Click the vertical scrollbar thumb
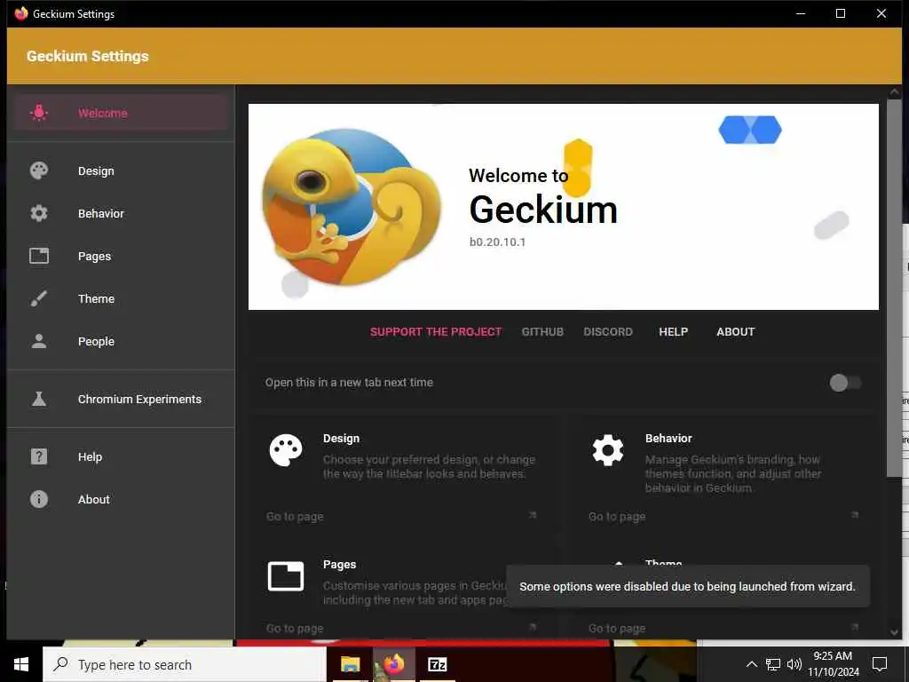This screenshot has height=682, width=909. (895, 289)
